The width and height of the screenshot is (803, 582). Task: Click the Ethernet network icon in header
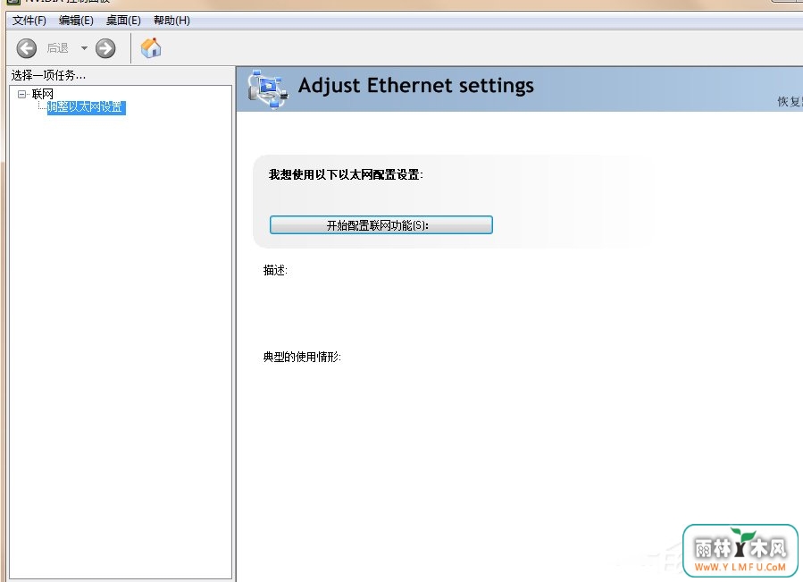[x=267, y=88]
